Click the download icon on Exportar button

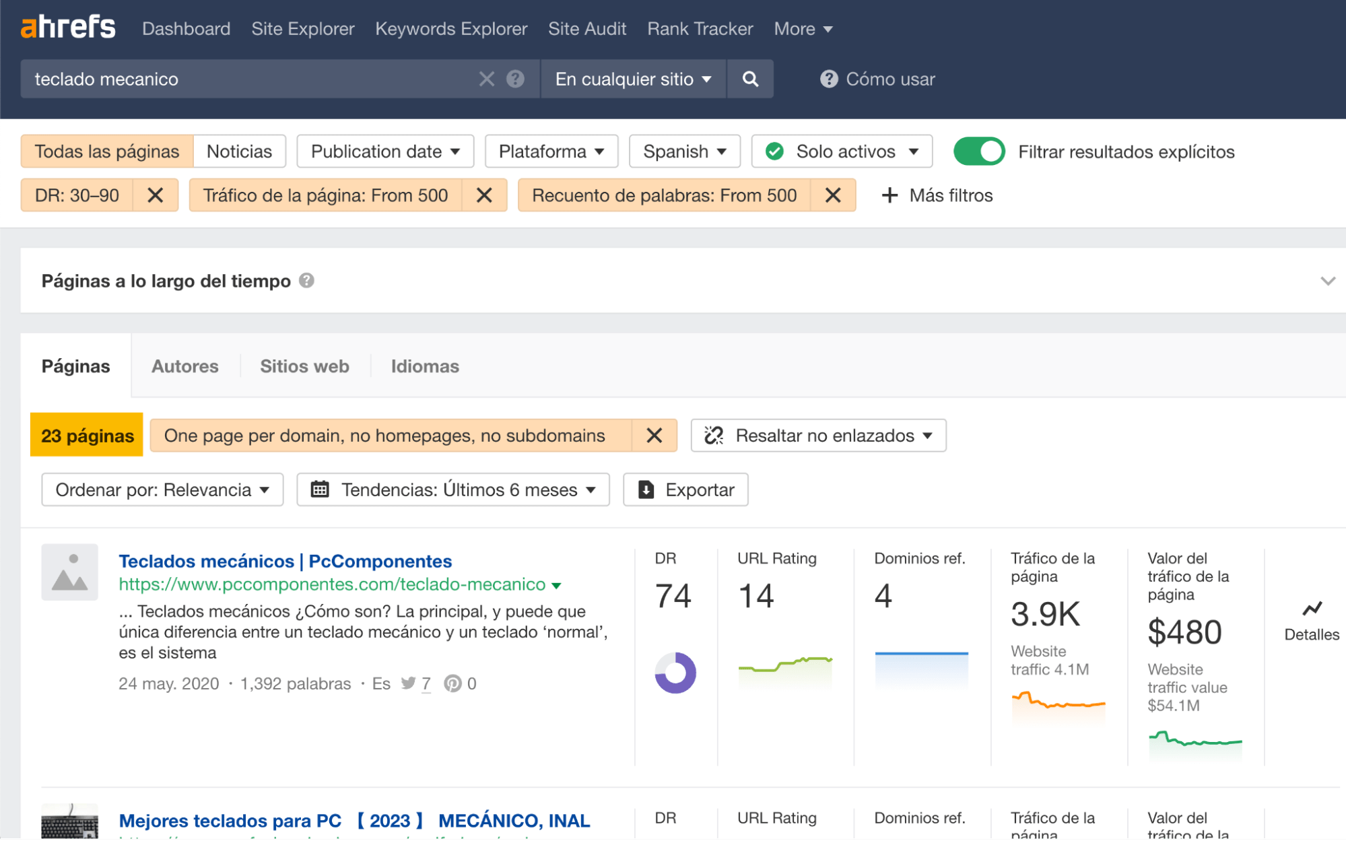point(646,489)
